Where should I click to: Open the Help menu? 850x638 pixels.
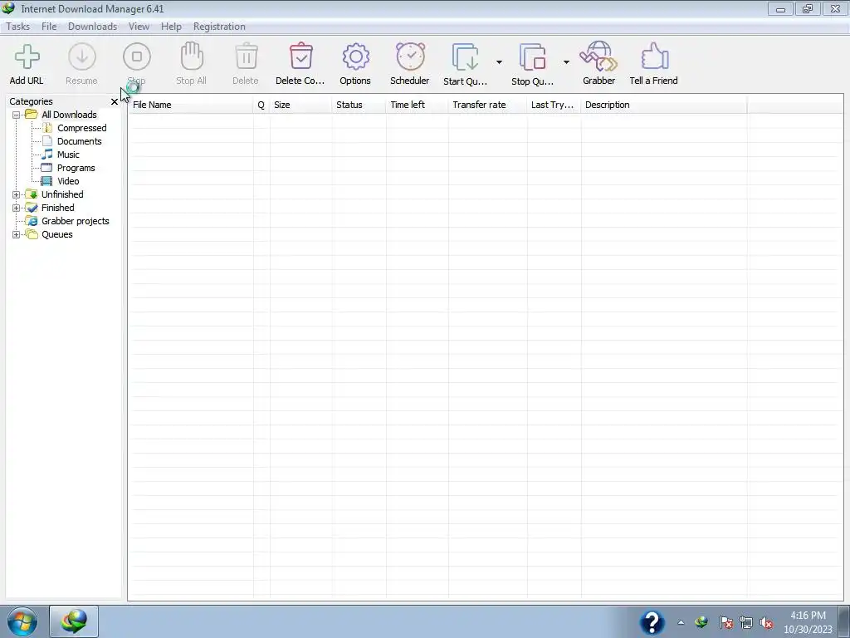[x=171, y=27]
